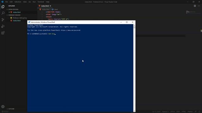
Task: Expand the Outline section
Action: tap(11, 109)
